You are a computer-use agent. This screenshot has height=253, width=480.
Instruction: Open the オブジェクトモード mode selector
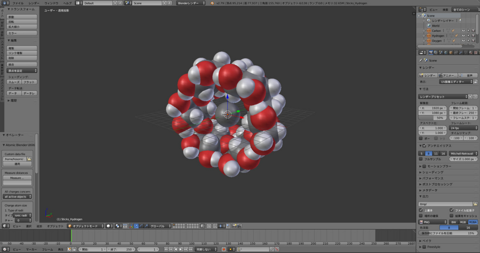[x=86, y=226]
